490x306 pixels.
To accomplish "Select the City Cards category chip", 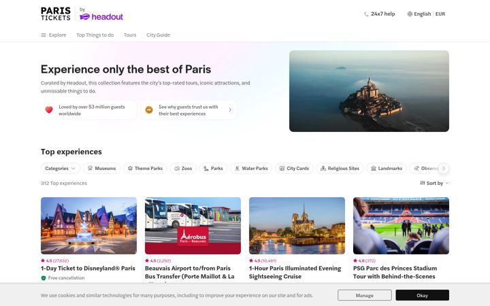I will [294, 169].
